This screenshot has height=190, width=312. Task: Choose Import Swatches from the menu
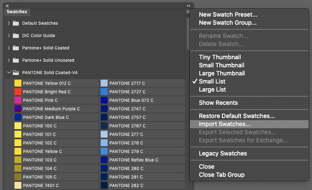click(225, 124)
